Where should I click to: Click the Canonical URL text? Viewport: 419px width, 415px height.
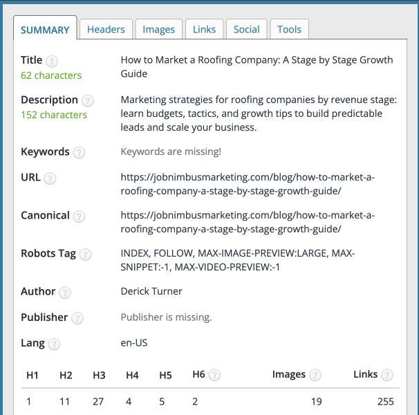click(247, 222)
